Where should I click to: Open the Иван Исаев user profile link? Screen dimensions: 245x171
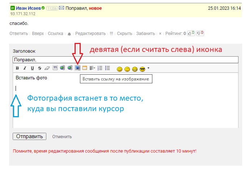click(28, 8)
